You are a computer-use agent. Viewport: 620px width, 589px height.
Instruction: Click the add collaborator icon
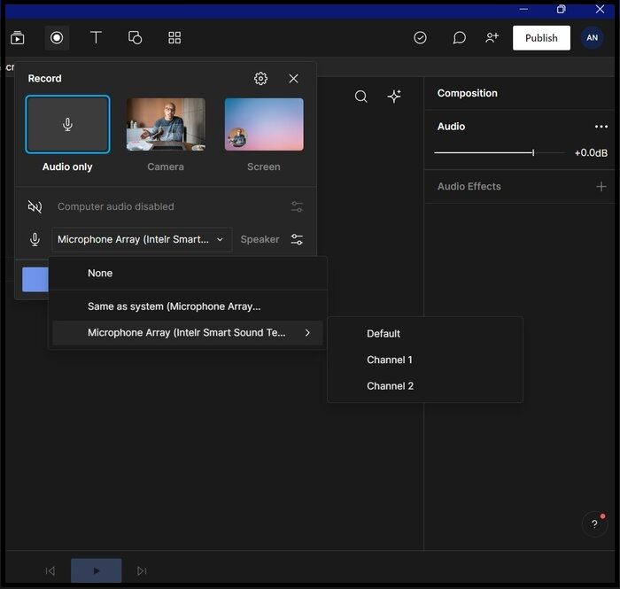492,37
